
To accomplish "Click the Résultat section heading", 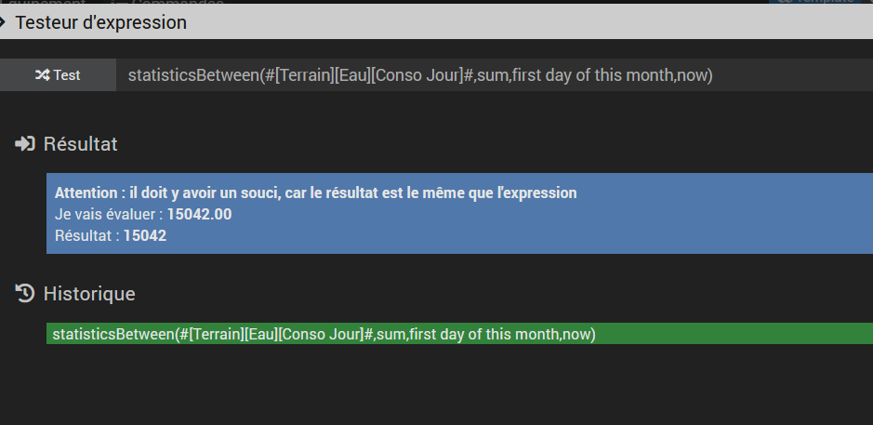I will tap(80, 144).
